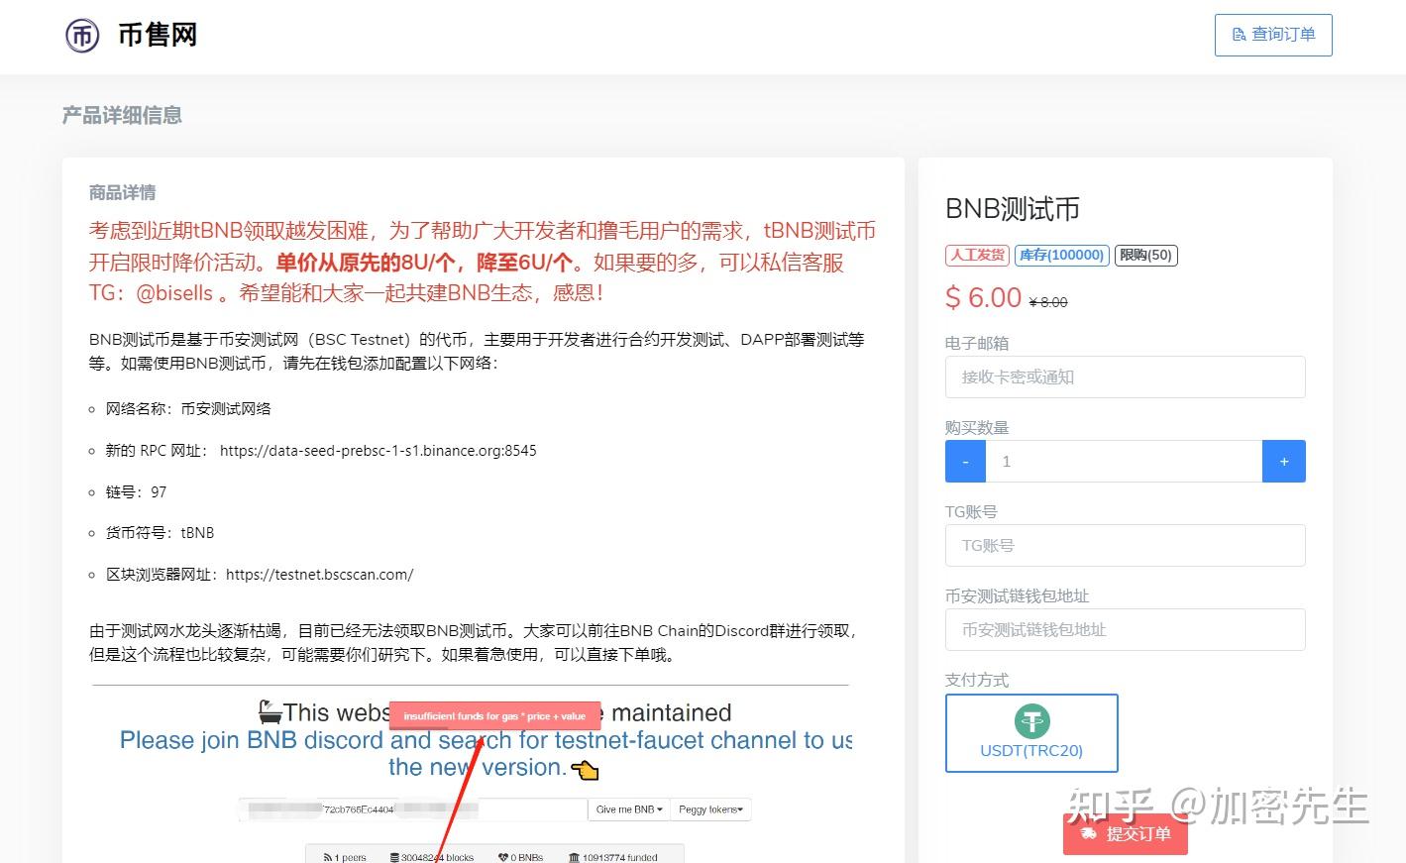Expand the 'Peggy tokens' dropdown

pos(710,809)
